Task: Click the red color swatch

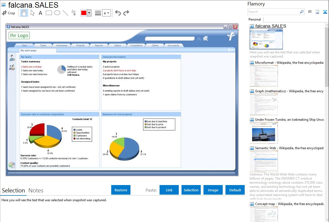Action: pyautogui.click(x=84, y=13)
